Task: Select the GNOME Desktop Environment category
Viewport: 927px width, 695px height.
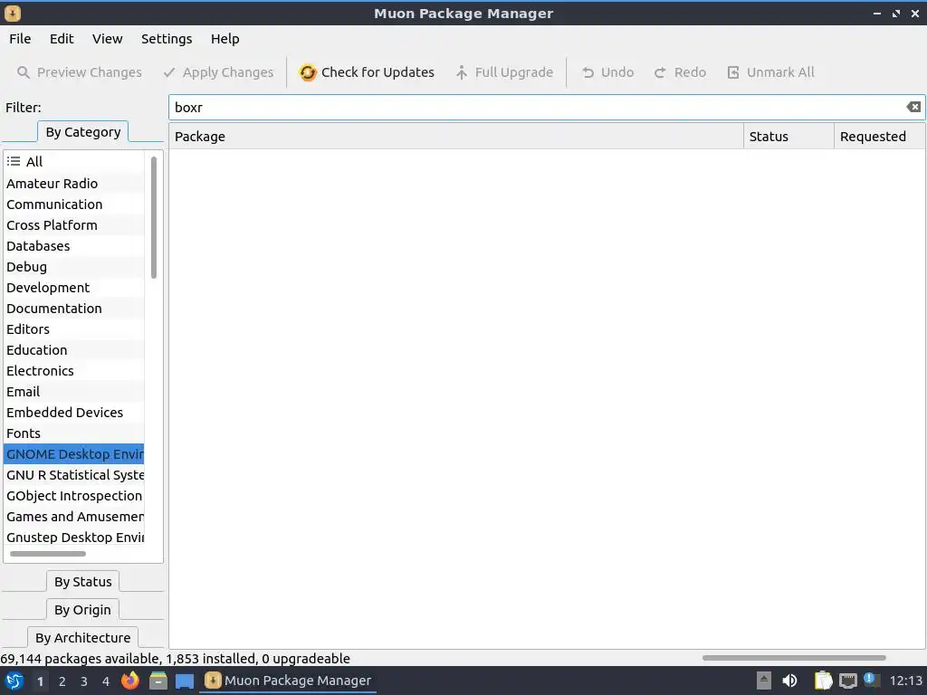Action: tap(74, 454)
